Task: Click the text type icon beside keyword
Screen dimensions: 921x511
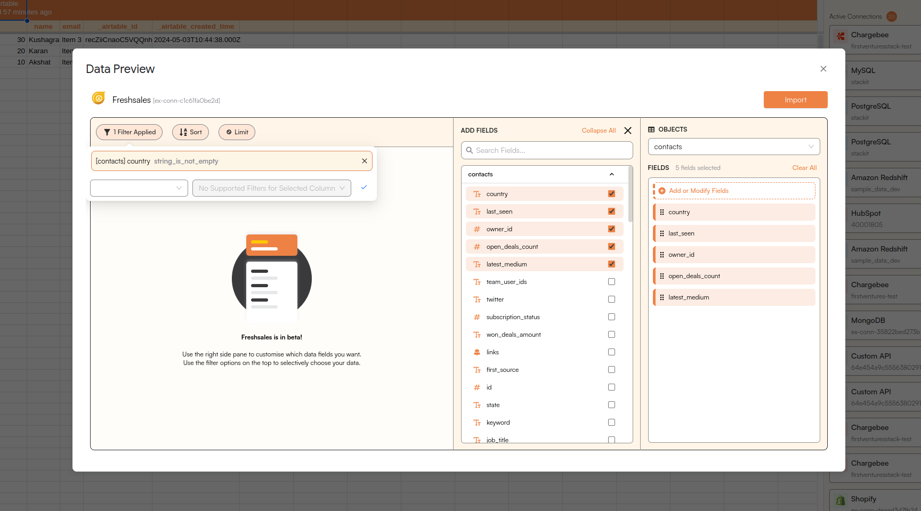Action: [x=477, y=423]
